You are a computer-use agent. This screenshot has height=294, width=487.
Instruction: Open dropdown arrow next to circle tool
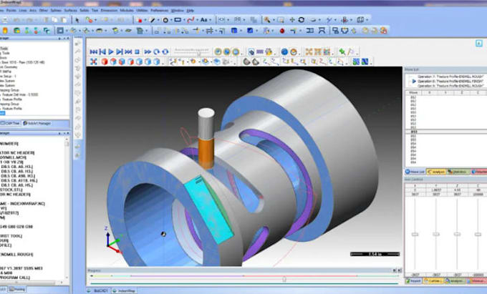click(171, 20)
